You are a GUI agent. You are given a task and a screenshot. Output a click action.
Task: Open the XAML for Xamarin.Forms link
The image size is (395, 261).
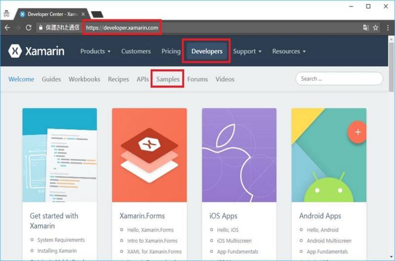coord(155,252)
